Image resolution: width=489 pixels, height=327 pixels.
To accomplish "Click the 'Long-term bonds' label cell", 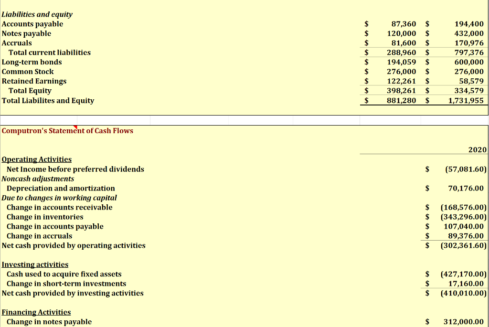I will tap(32, 62).
